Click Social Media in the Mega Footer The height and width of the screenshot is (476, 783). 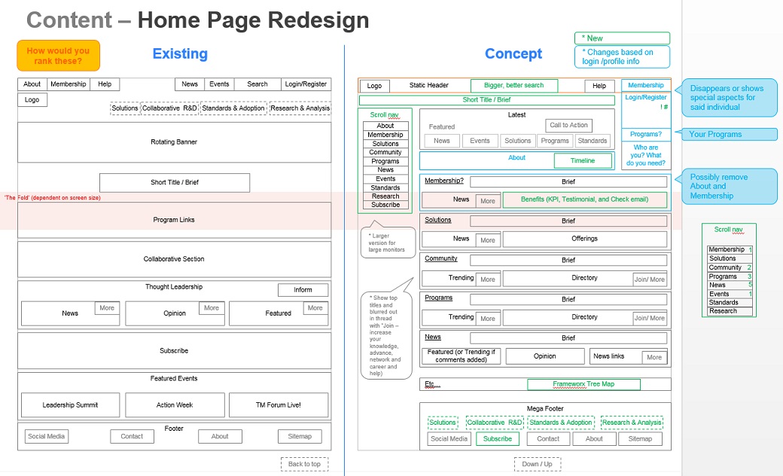point(449,438)
